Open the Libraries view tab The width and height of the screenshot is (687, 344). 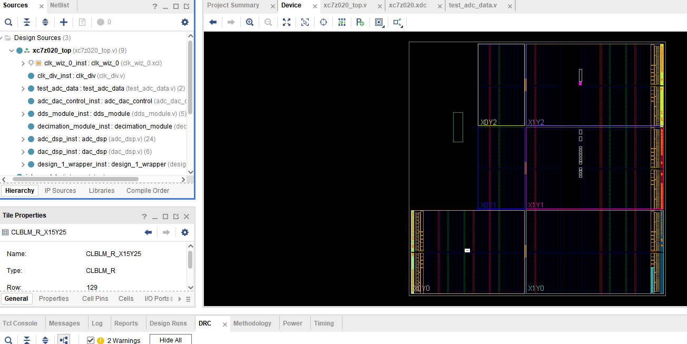pyautogui.click(x=102, y=191)
